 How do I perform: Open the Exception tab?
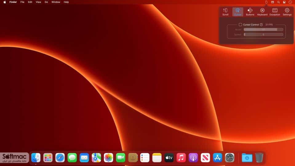pos(275,12)
